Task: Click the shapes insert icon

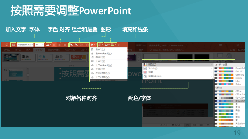Action: tap(100, 45)
